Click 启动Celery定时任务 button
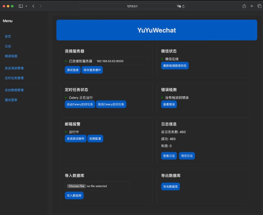This screenshot has width=263, height=215. (80, 104)
